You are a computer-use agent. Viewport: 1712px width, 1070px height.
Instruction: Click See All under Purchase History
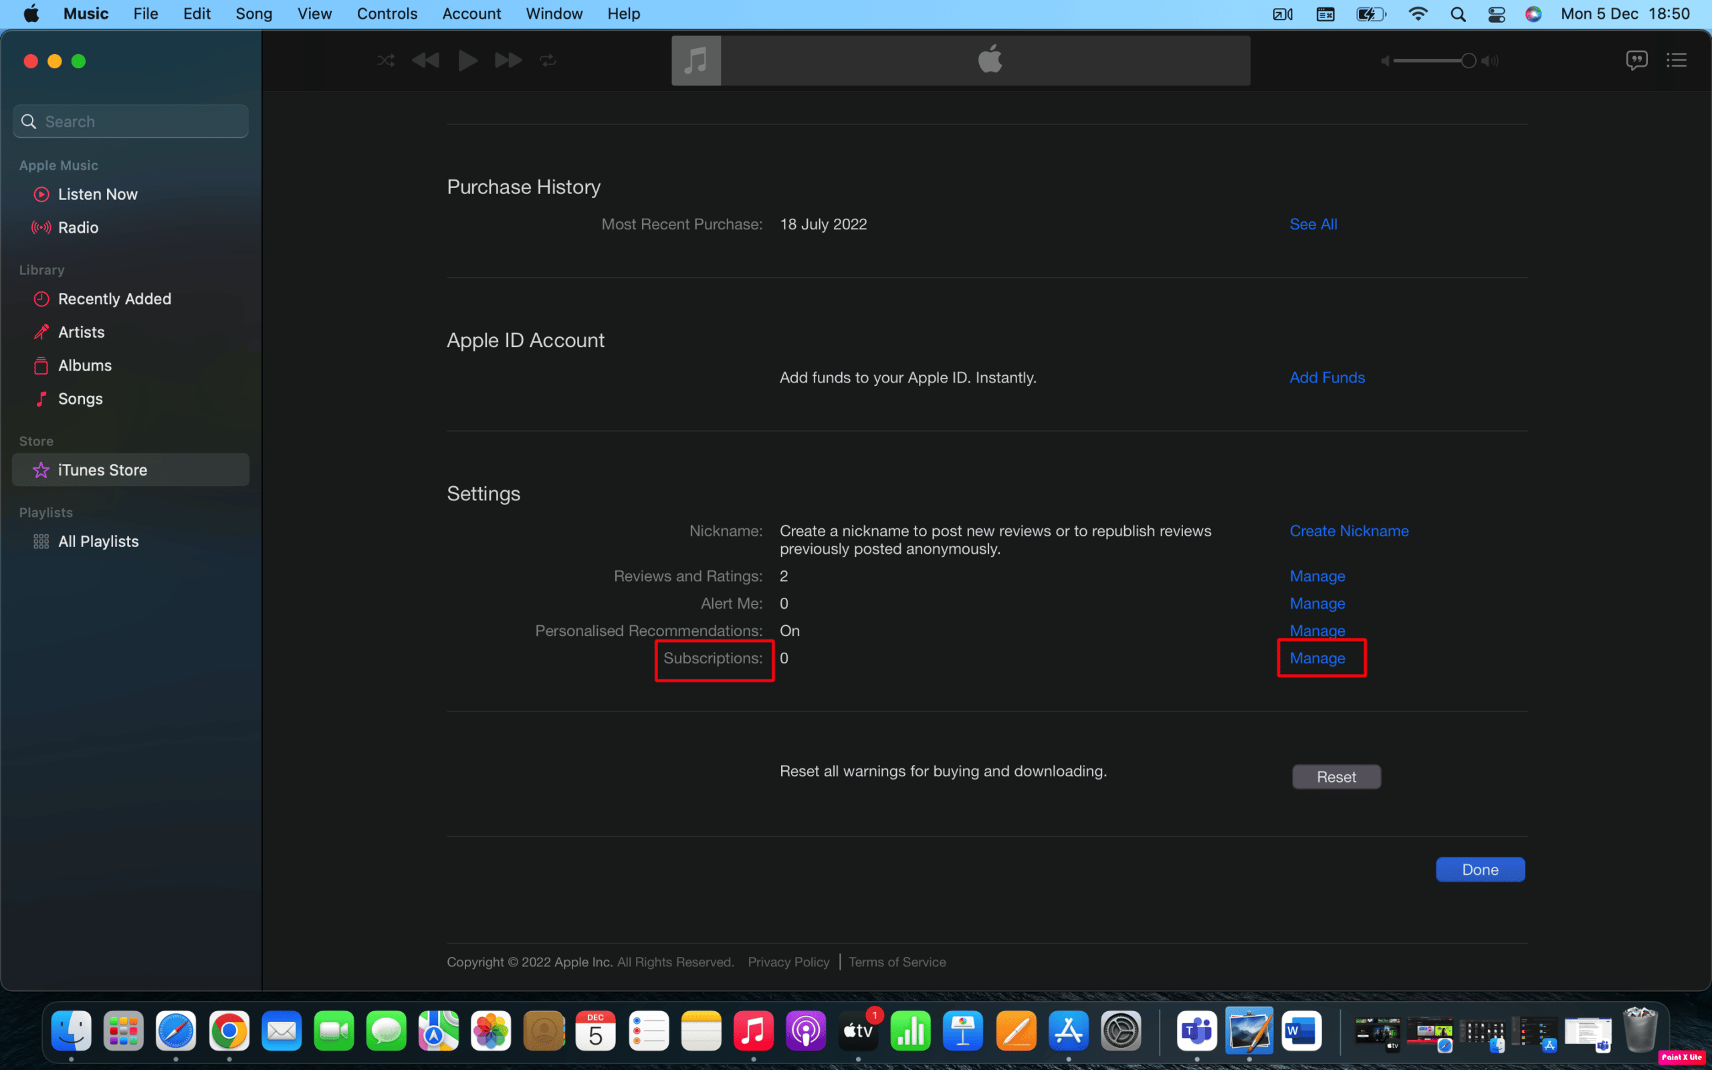tap(1313, 223)
